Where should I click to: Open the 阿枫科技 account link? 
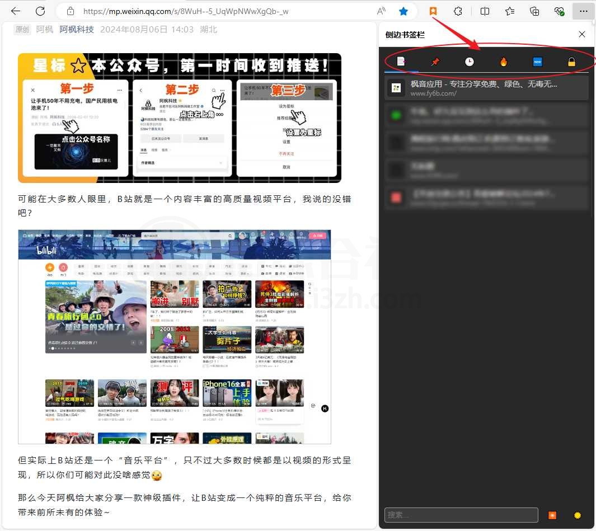(77, 30)
